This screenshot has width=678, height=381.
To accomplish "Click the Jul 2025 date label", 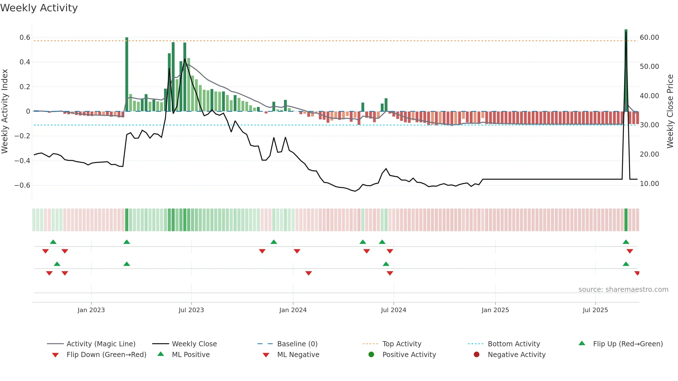I will pyautogui.click(x=595, y=310).
